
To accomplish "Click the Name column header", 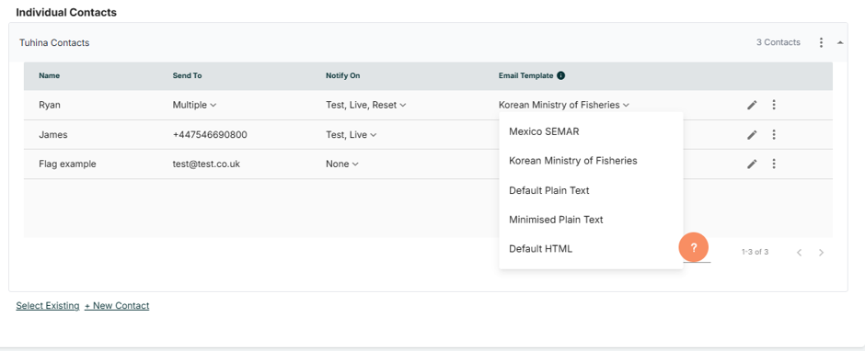I will [49, 75].
